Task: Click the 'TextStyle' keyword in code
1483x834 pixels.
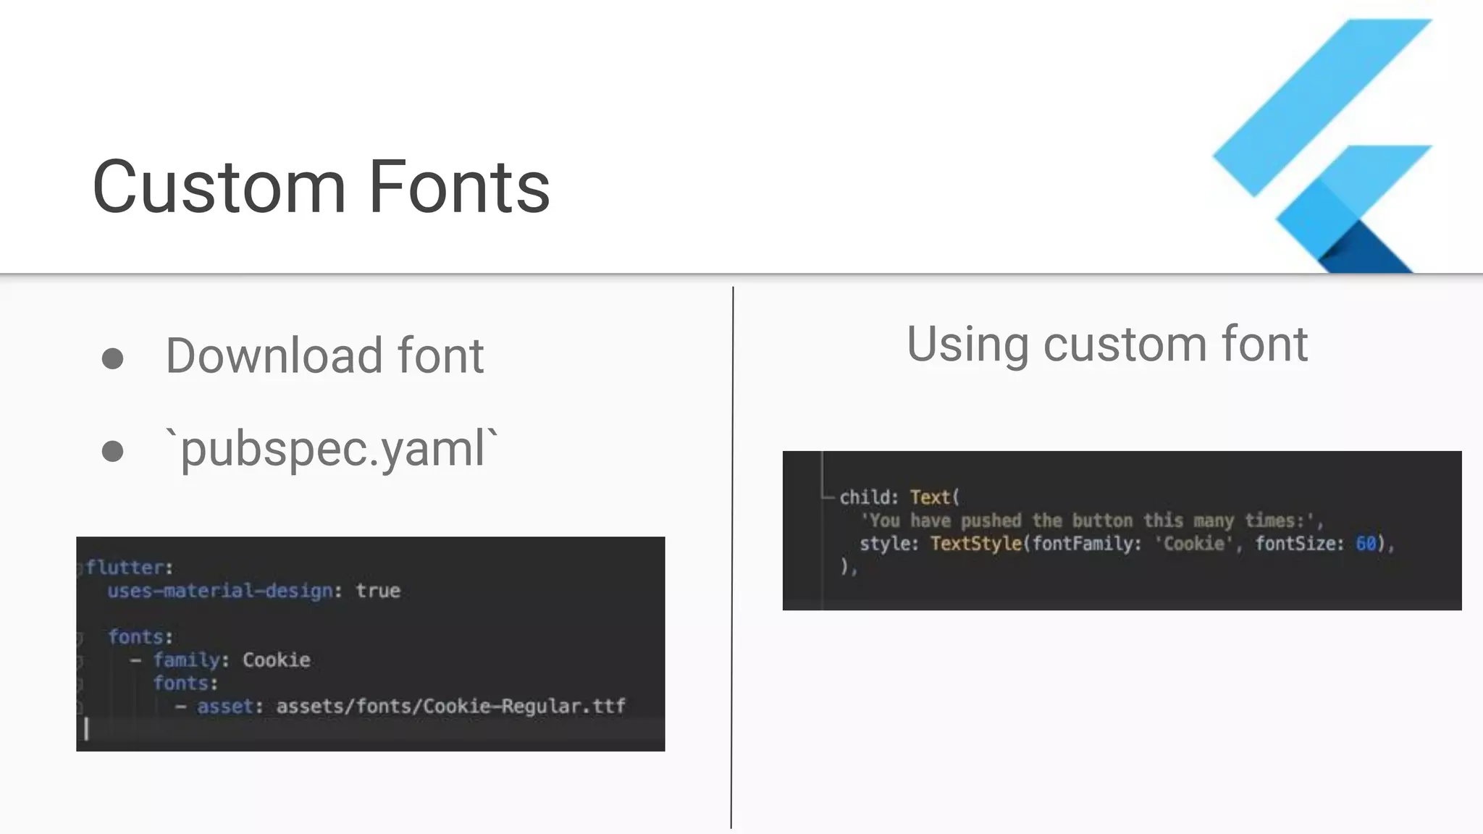Action: (975, 544)
